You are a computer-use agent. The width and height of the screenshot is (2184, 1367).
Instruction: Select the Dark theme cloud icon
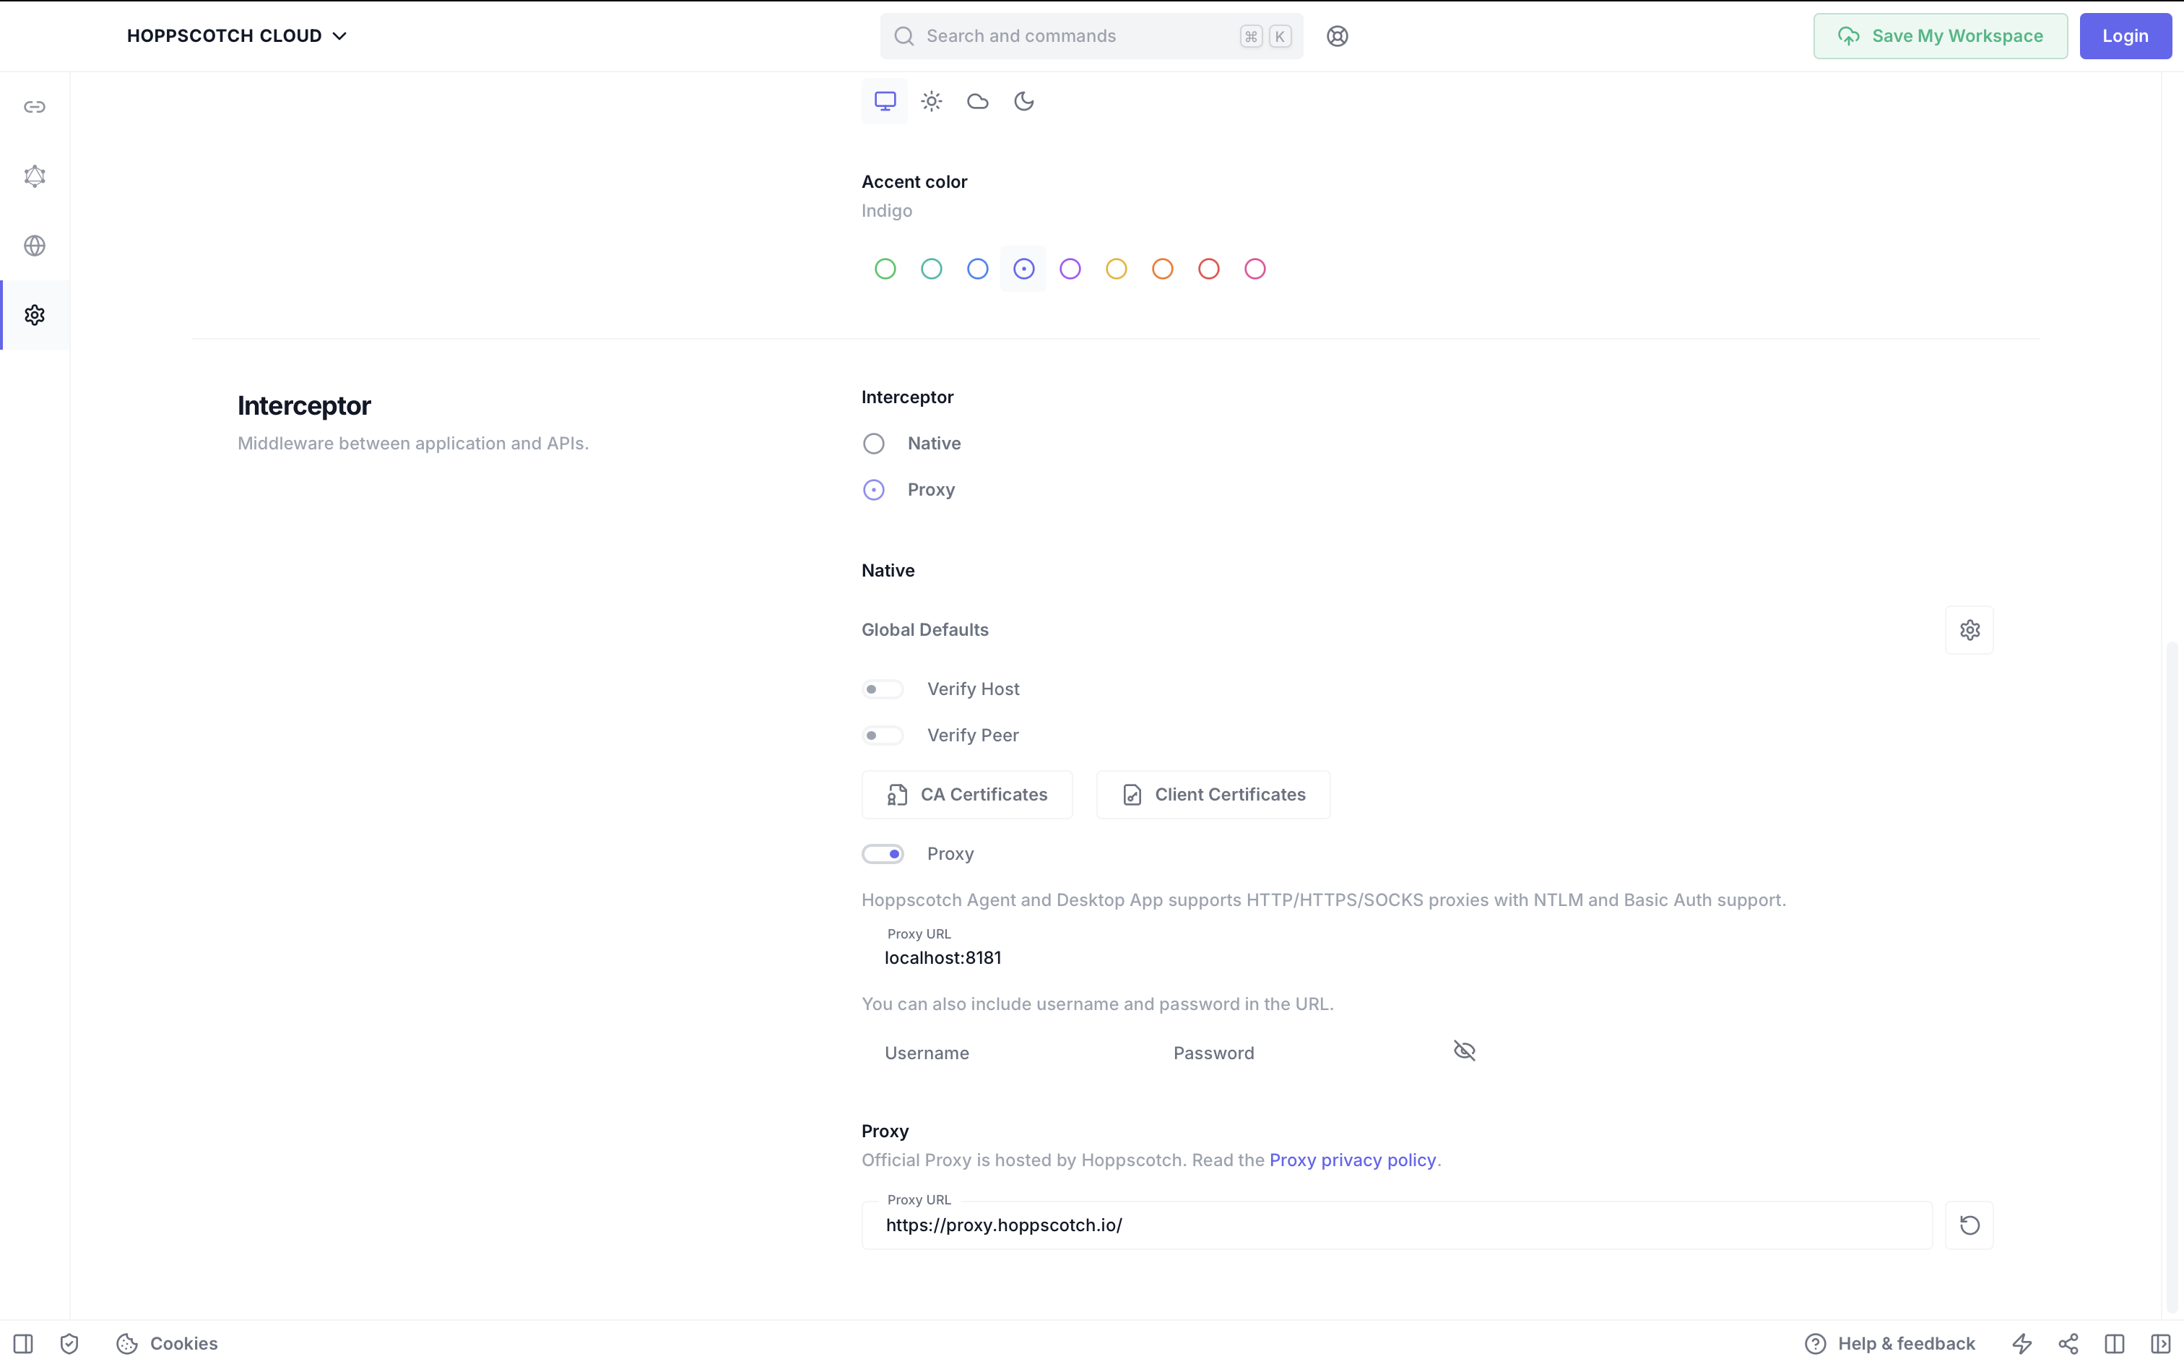pos(978,101)
